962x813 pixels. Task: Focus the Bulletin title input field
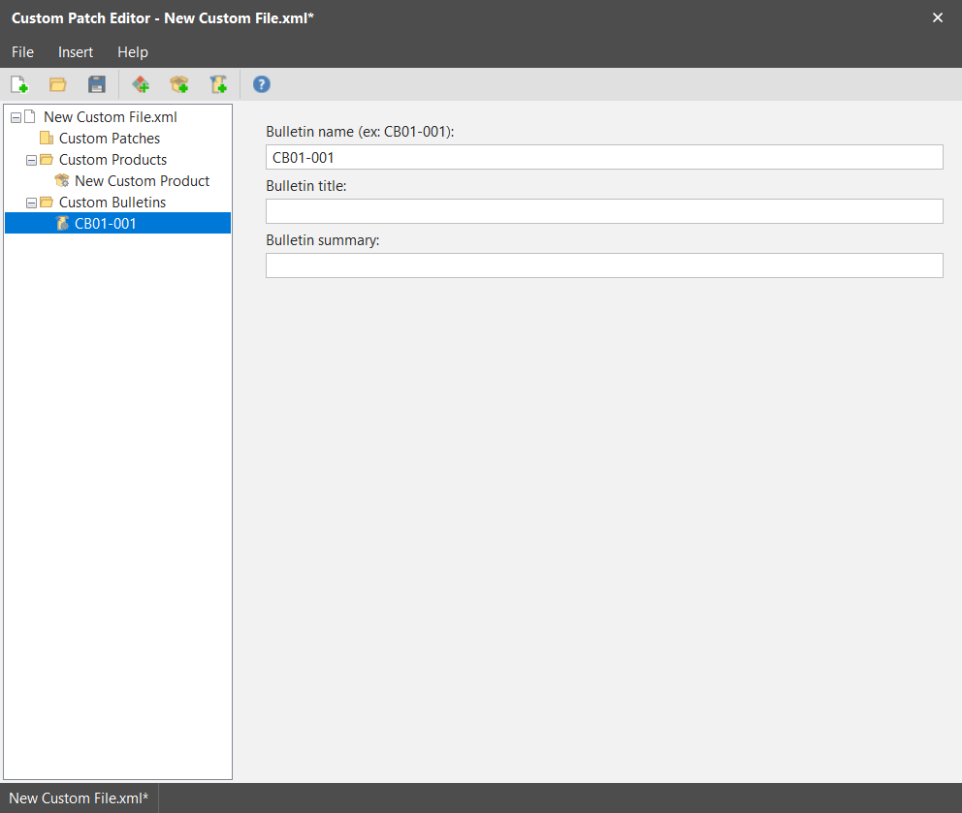point(604,211)
